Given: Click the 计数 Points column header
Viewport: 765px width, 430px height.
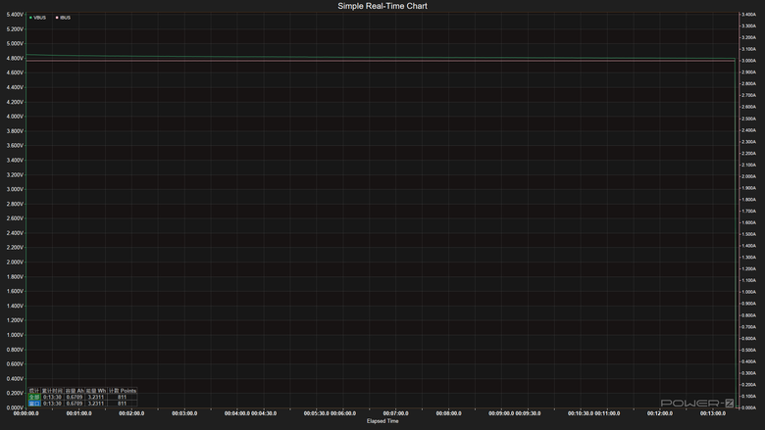Looking at the screenshot, I should 122,391.
